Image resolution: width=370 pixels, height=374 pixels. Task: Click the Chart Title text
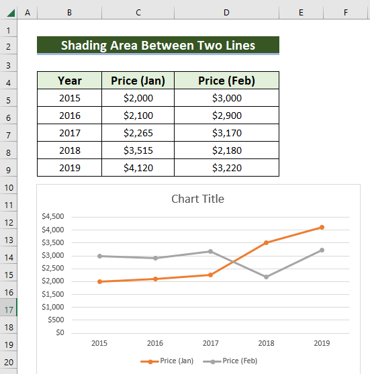point(197,199)
